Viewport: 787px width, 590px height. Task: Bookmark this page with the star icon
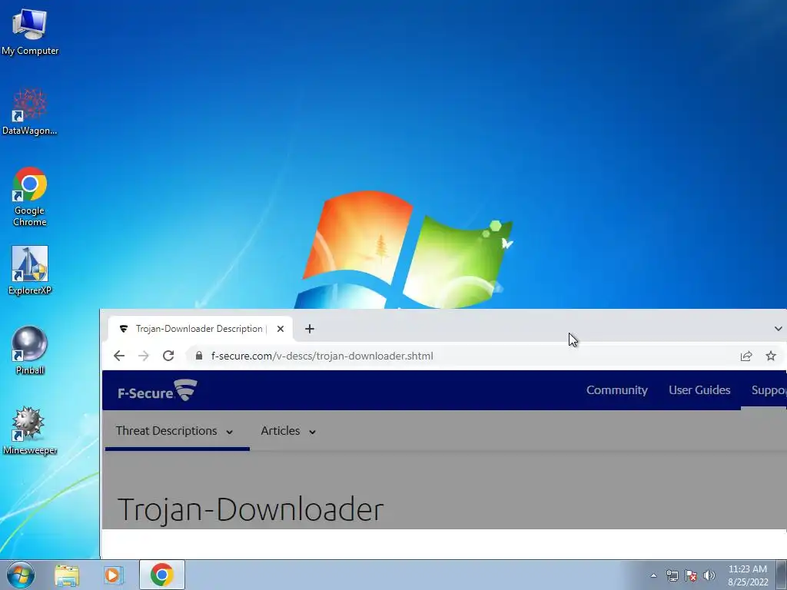click(771, 356)
